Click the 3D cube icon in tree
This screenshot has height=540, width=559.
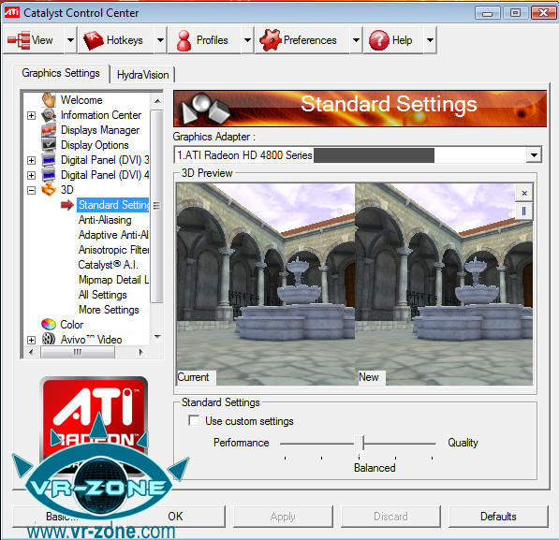pos(49,190)
